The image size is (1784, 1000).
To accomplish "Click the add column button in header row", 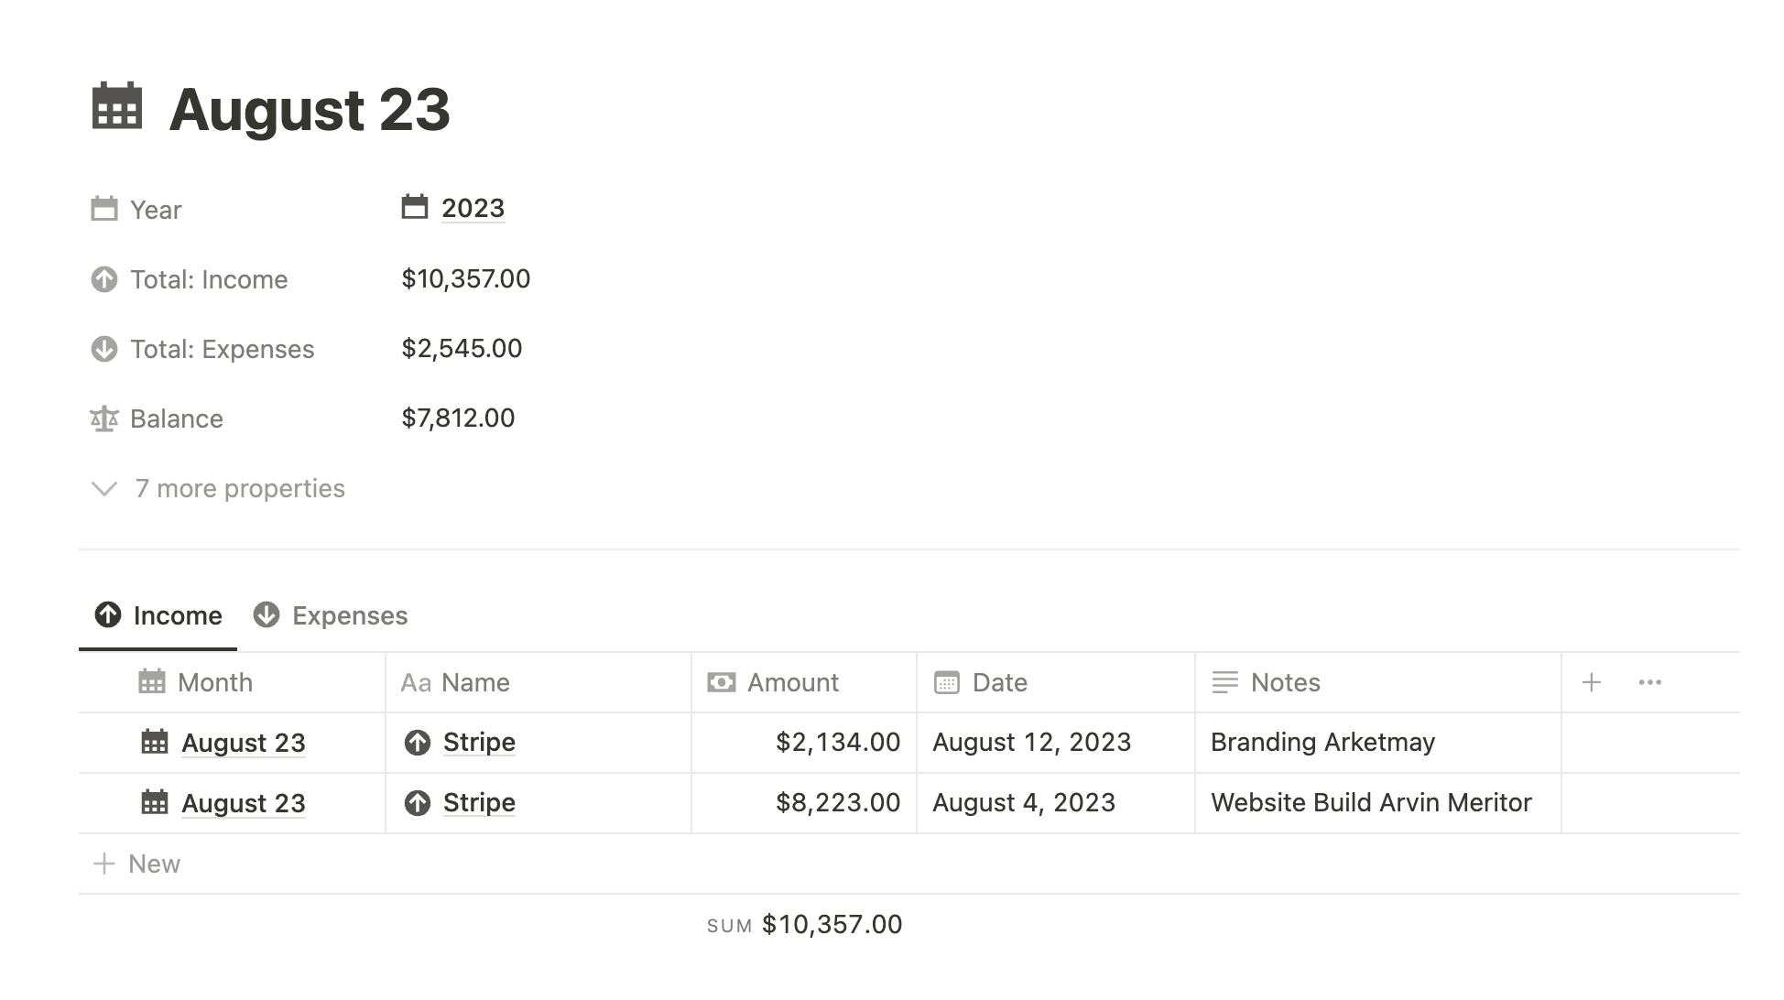I will pos(1592,682).
